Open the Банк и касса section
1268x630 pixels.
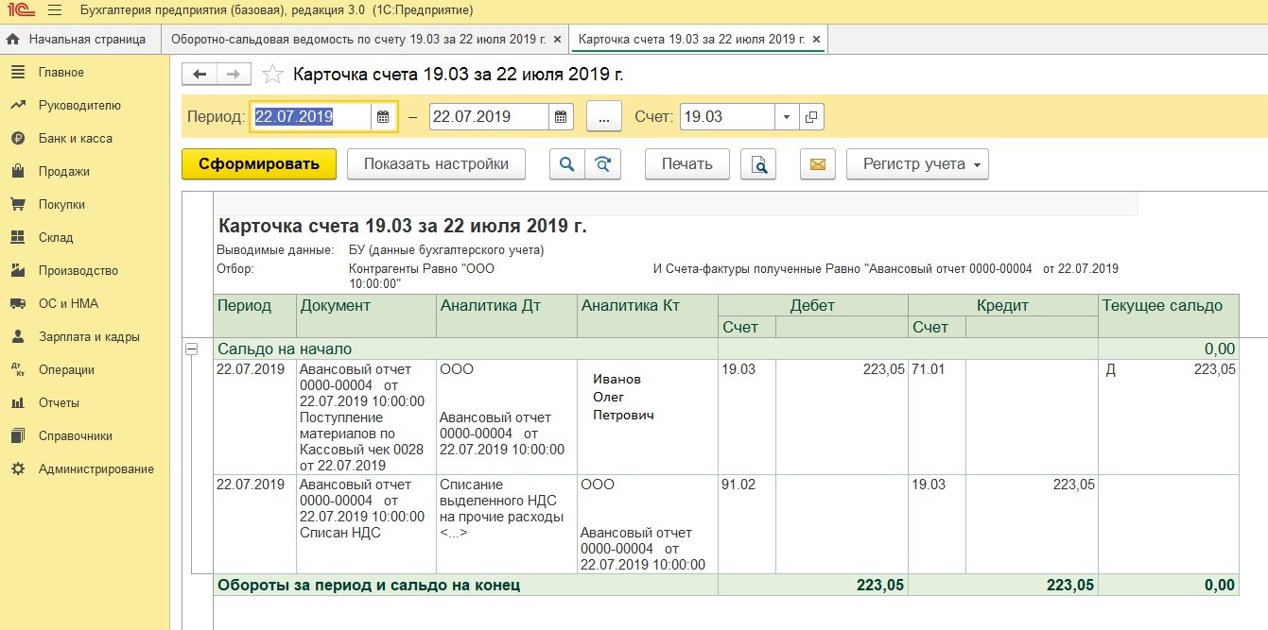click(75, 138)
